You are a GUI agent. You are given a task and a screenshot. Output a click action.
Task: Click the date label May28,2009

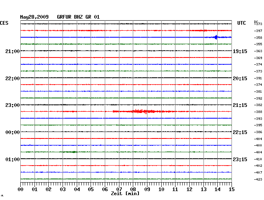tap(35, 17)
